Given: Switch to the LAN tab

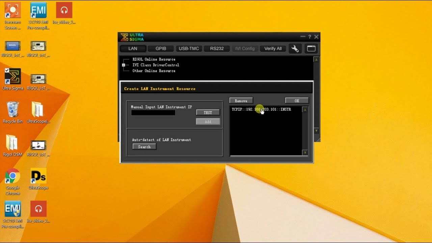Looking at the screenshot, I should click(x=133, y=49).
